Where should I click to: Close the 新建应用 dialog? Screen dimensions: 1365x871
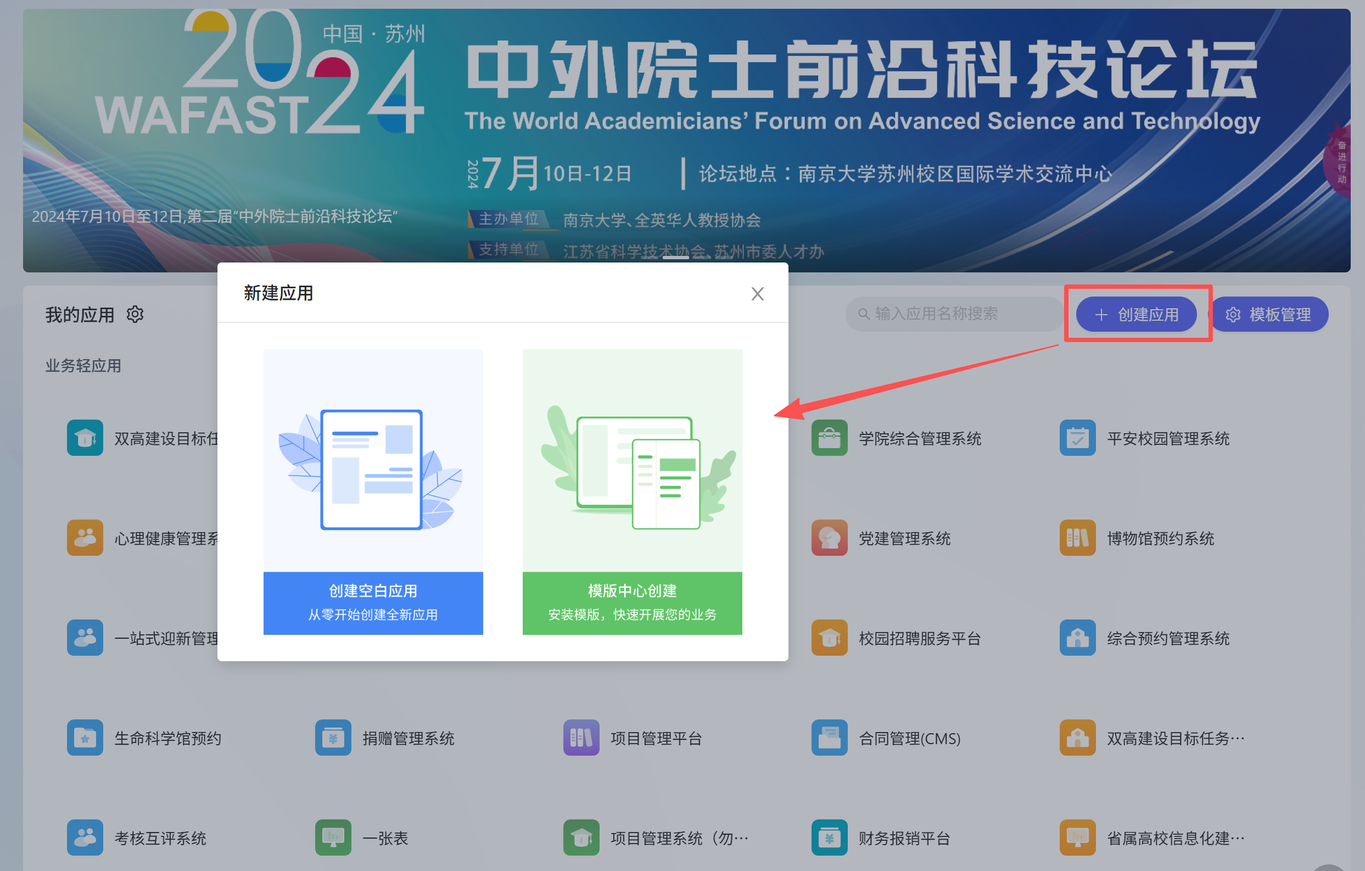[x=757, y=294]
